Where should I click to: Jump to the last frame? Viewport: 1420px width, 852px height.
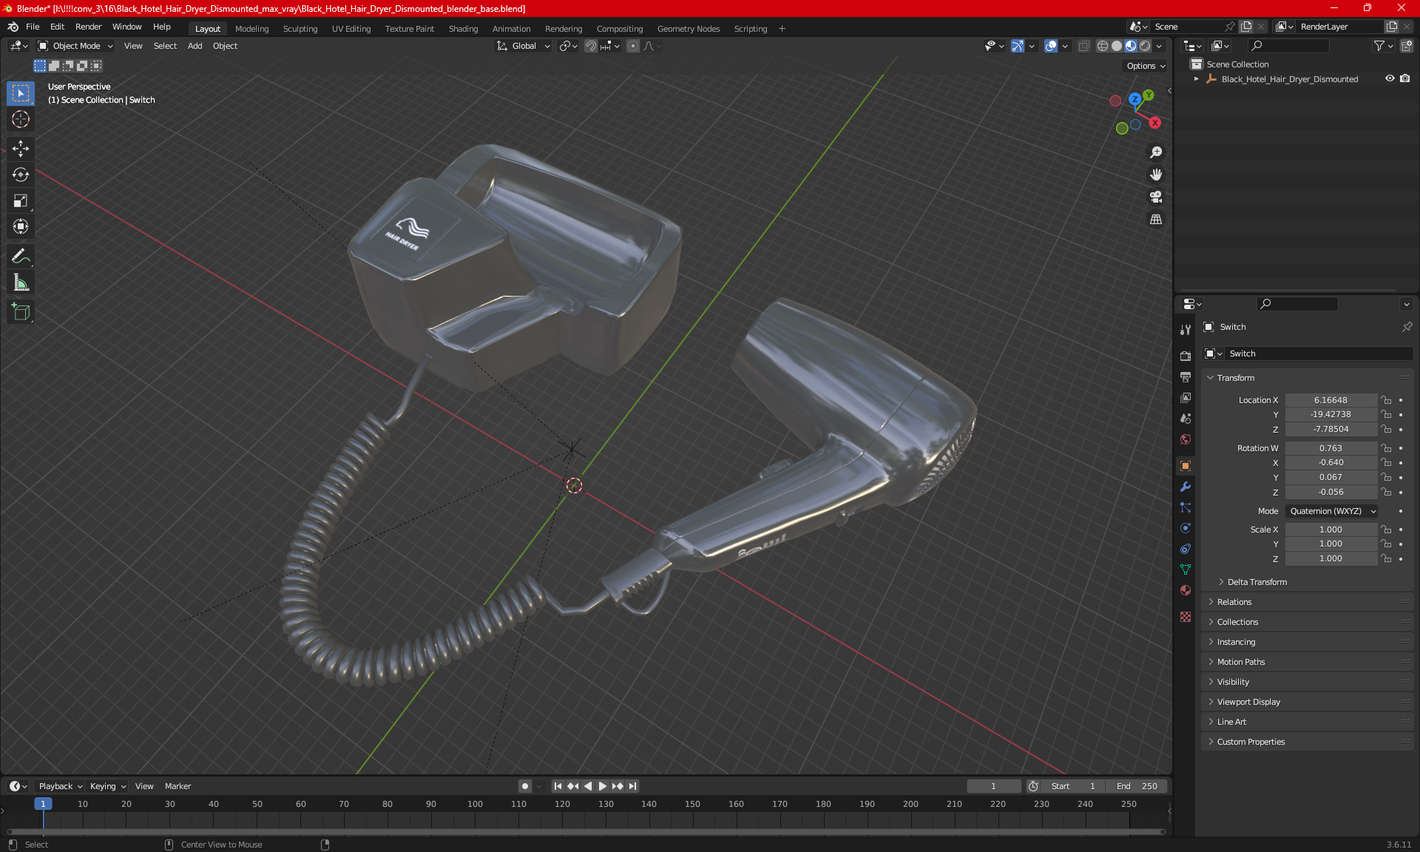[632, 786]
